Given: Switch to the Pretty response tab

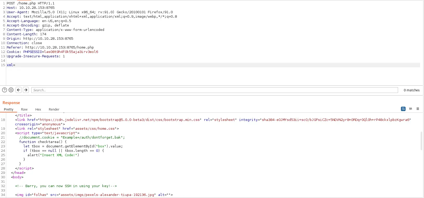Looking at the screenshot, I should [x=9, y=110].
